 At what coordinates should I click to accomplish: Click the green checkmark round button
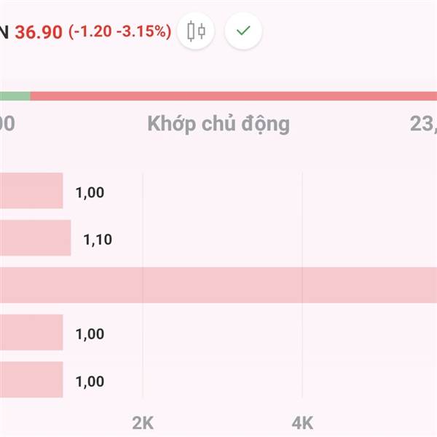coord(243,31)
